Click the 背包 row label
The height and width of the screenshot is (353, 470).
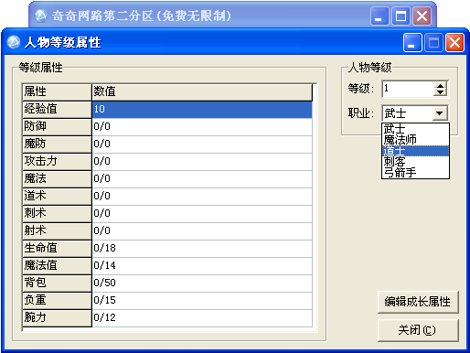pos(57,283)
